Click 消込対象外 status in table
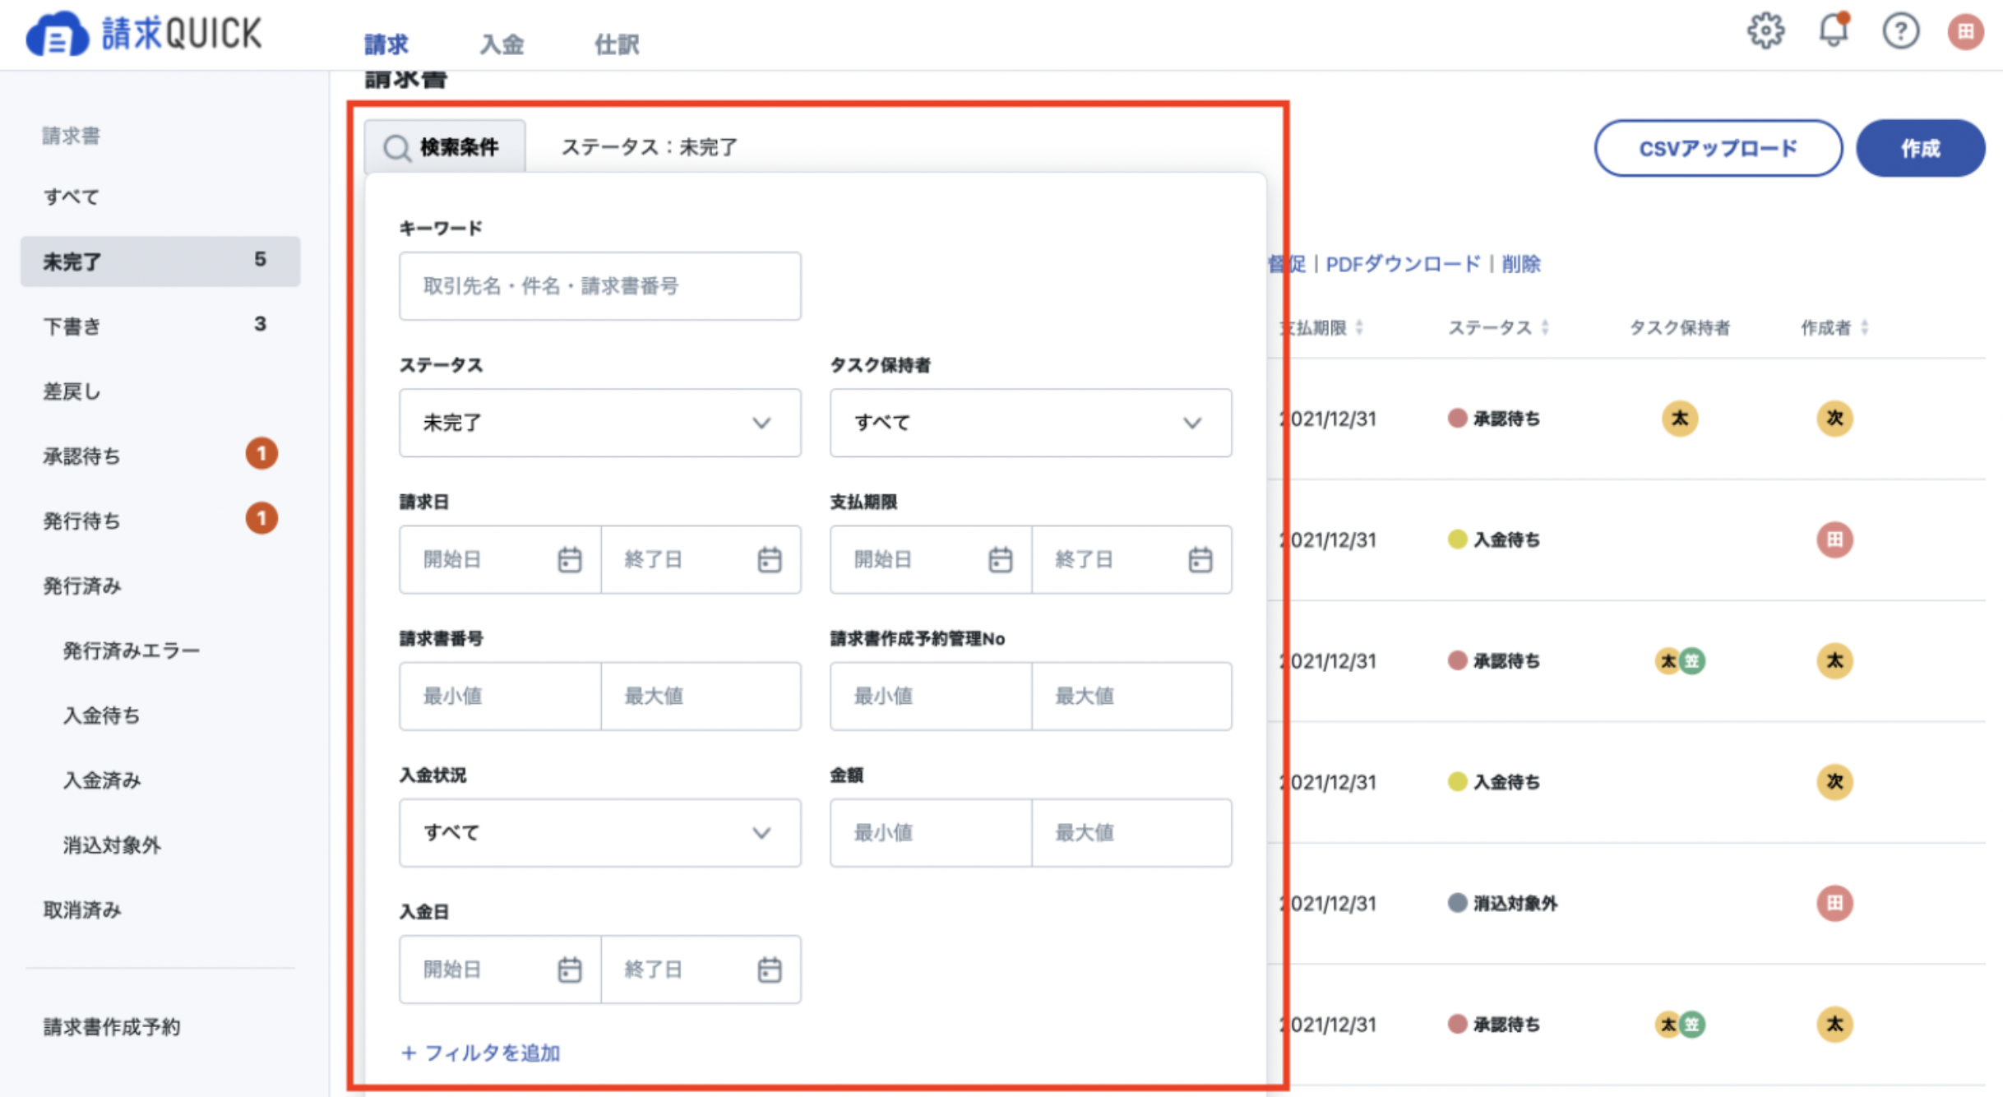The width and height of the screenshot is (2003, 1097). coord(1502,903)
